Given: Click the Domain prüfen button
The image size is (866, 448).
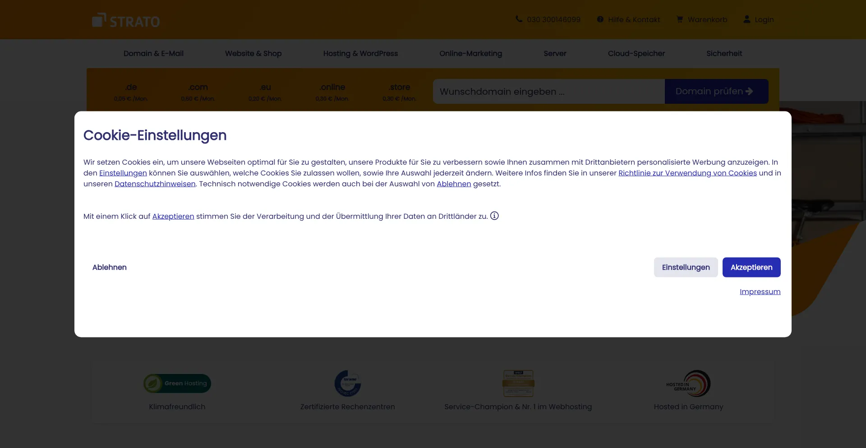Looking at the screenshot, I should (x=717, y=92).
